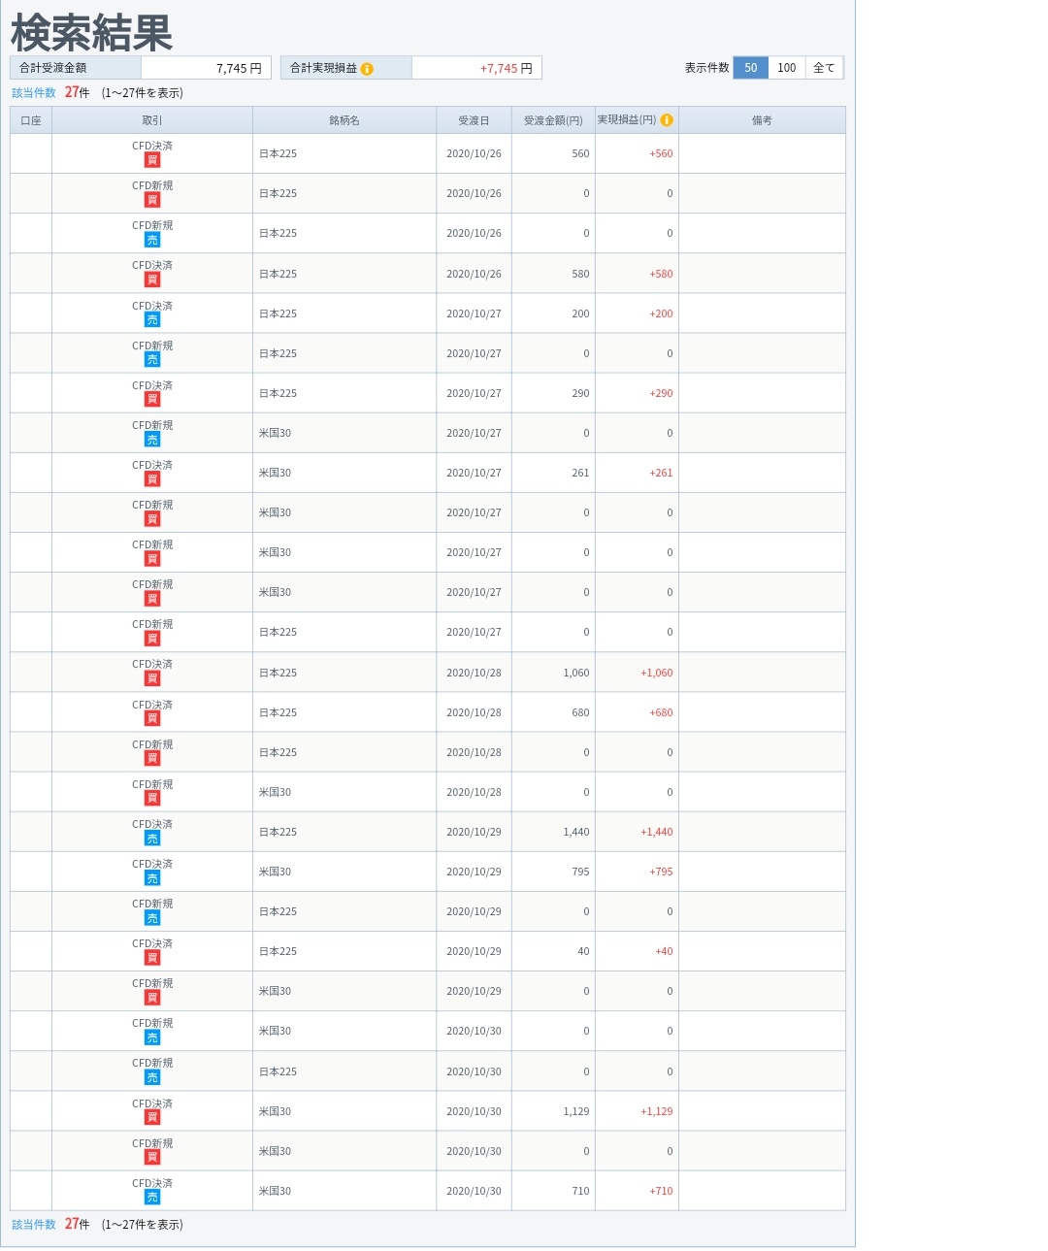Set display count to 100

[787, 68]
